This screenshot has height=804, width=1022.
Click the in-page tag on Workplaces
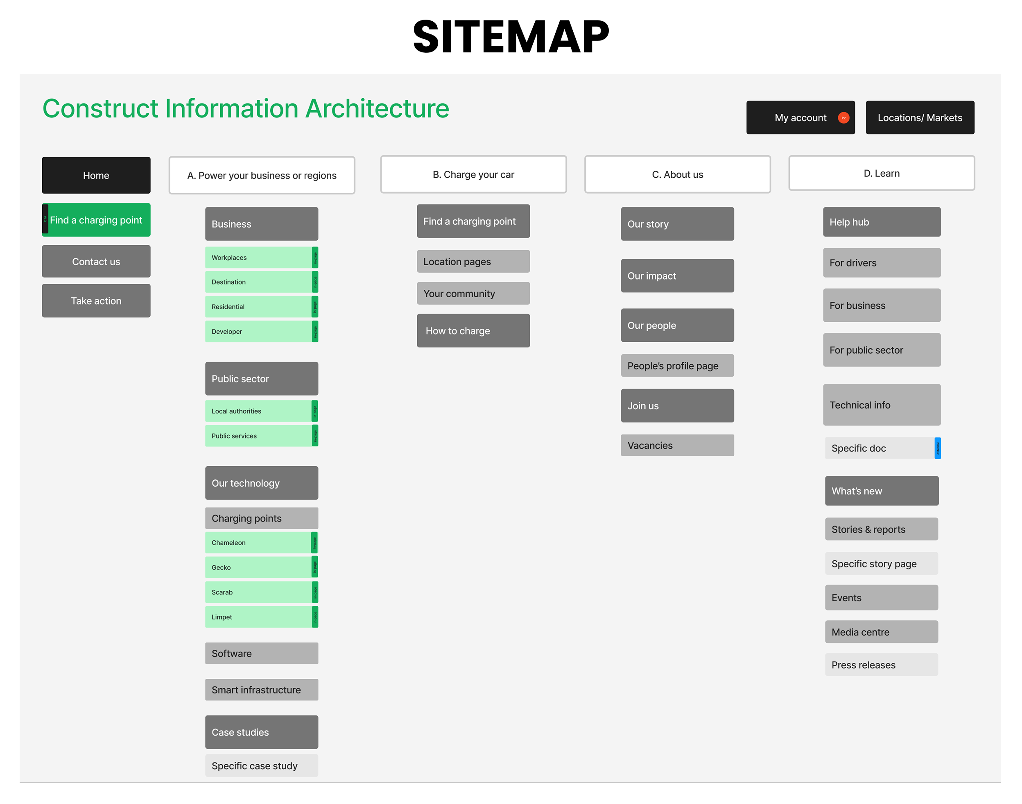click(315, 257)
